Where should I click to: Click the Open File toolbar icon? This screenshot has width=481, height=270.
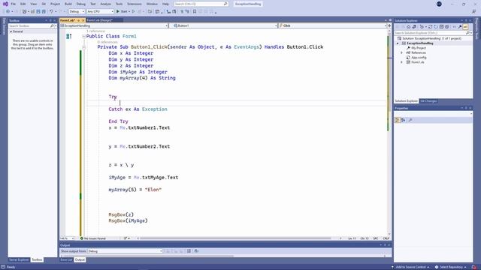pyautogui.click(x=32, y=11)
